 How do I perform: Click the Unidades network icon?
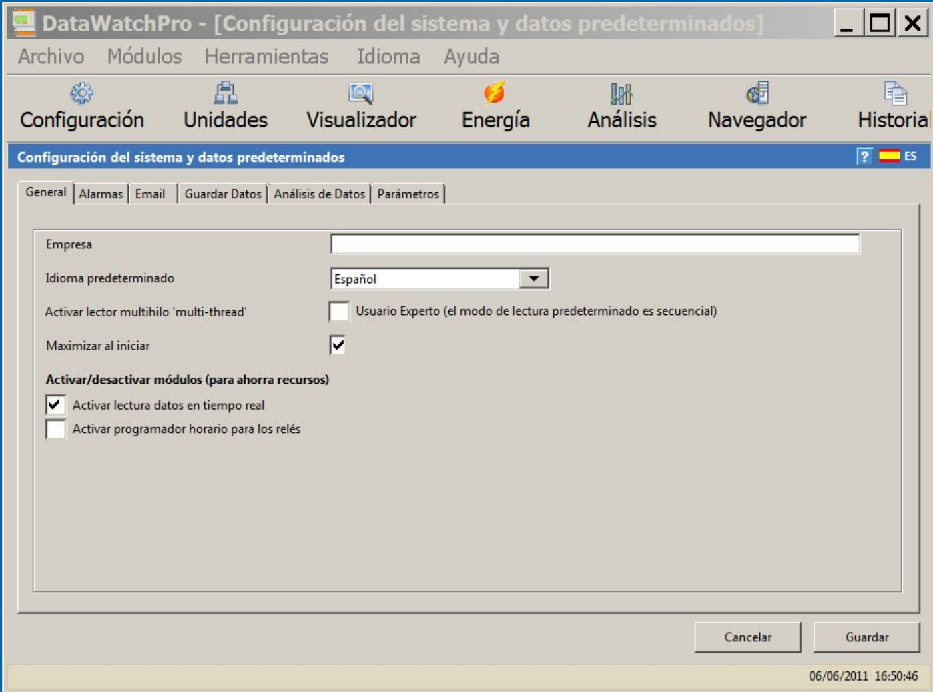226,93
